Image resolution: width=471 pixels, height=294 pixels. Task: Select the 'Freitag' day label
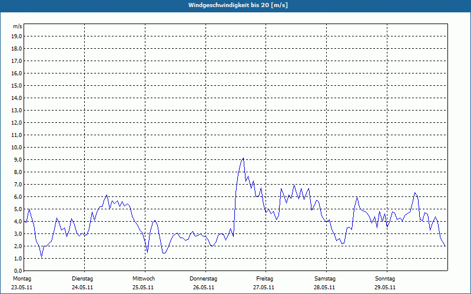tap(264, 279)
